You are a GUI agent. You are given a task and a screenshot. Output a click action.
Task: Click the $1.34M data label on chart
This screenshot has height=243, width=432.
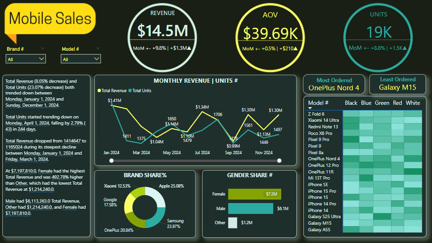[202, 107]
